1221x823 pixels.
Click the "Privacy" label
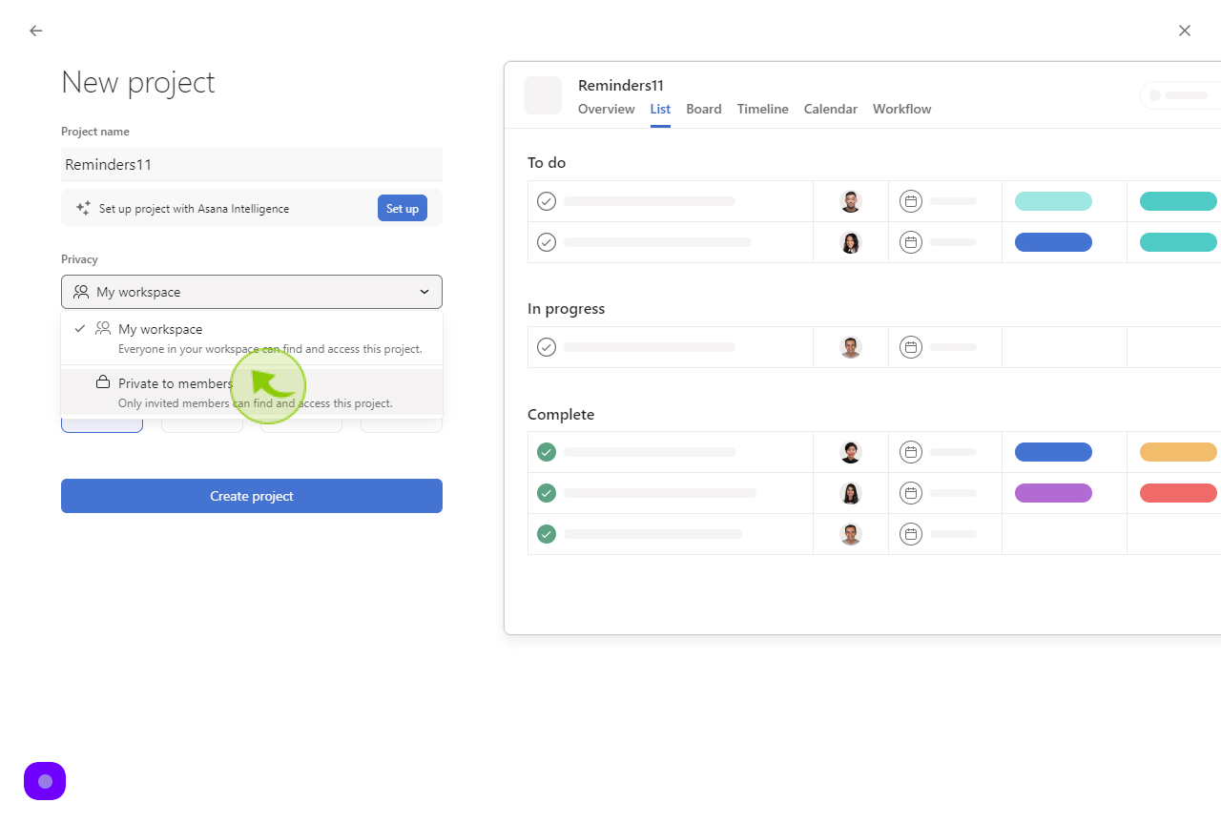(x=79, y=259)
